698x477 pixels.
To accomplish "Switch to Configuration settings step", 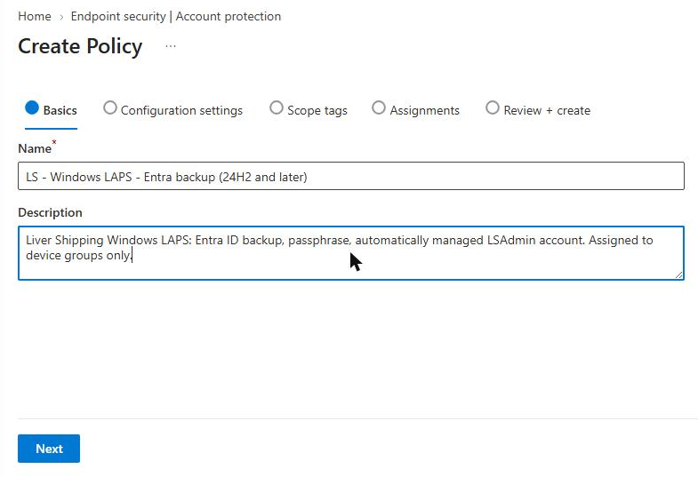I will [x=172, y=110].
